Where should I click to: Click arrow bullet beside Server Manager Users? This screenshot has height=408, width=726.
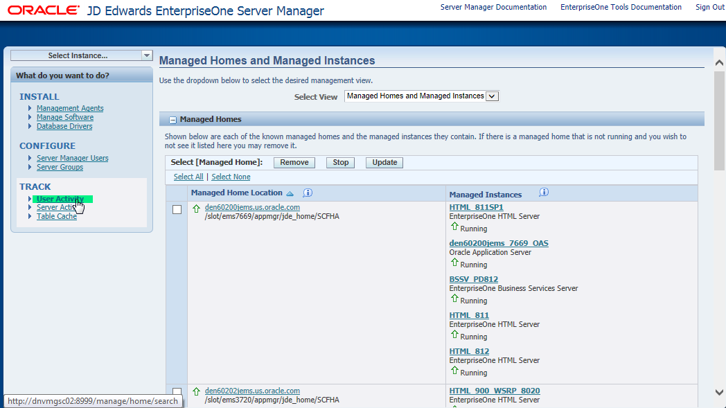tap(30, 158)
